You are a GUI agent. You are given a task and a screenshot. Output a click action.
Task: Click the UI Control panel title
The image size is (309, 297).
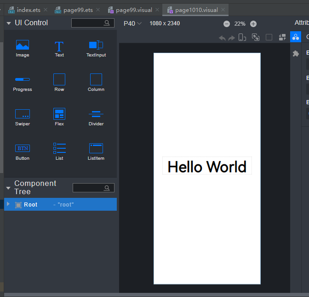(31, 23)
